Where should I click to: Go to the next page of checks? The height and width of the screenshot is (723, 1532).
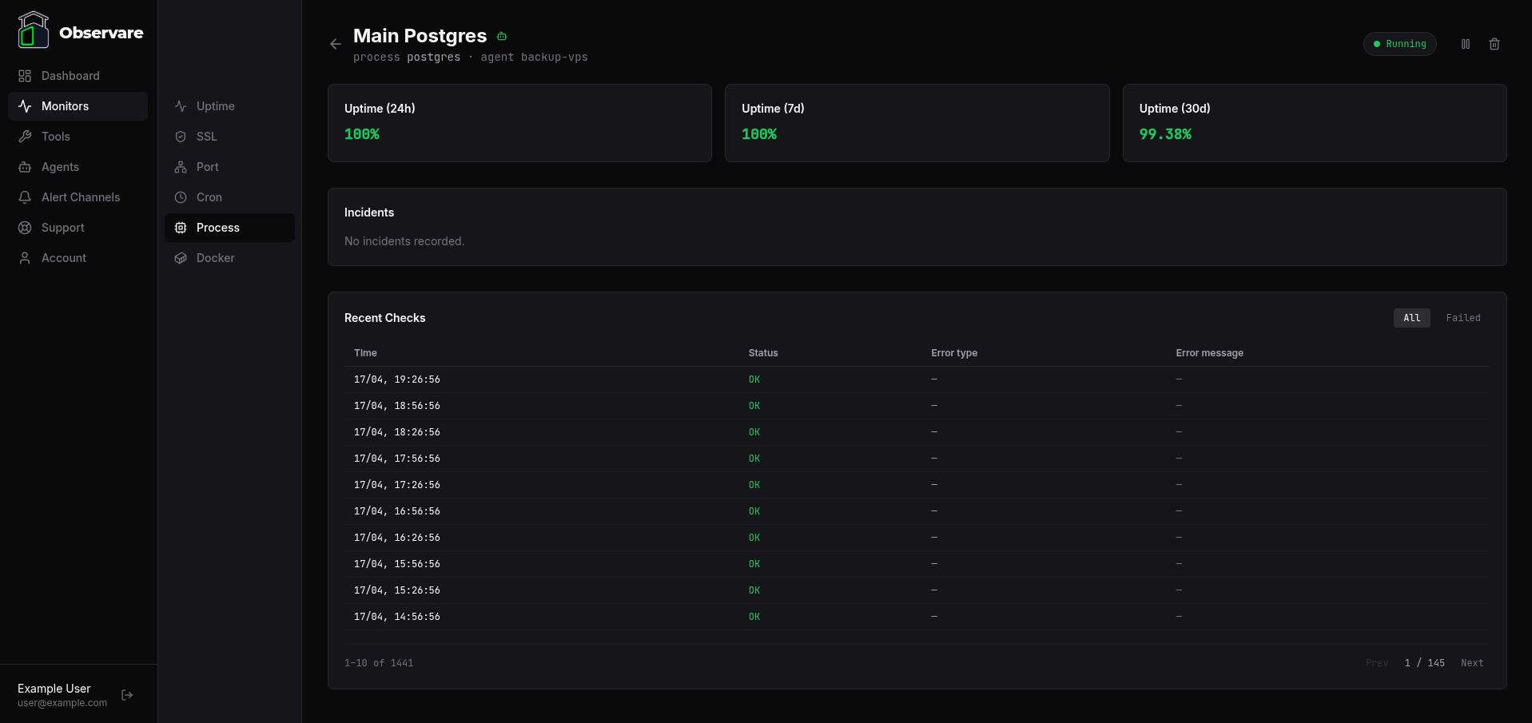coord(1473,663)
